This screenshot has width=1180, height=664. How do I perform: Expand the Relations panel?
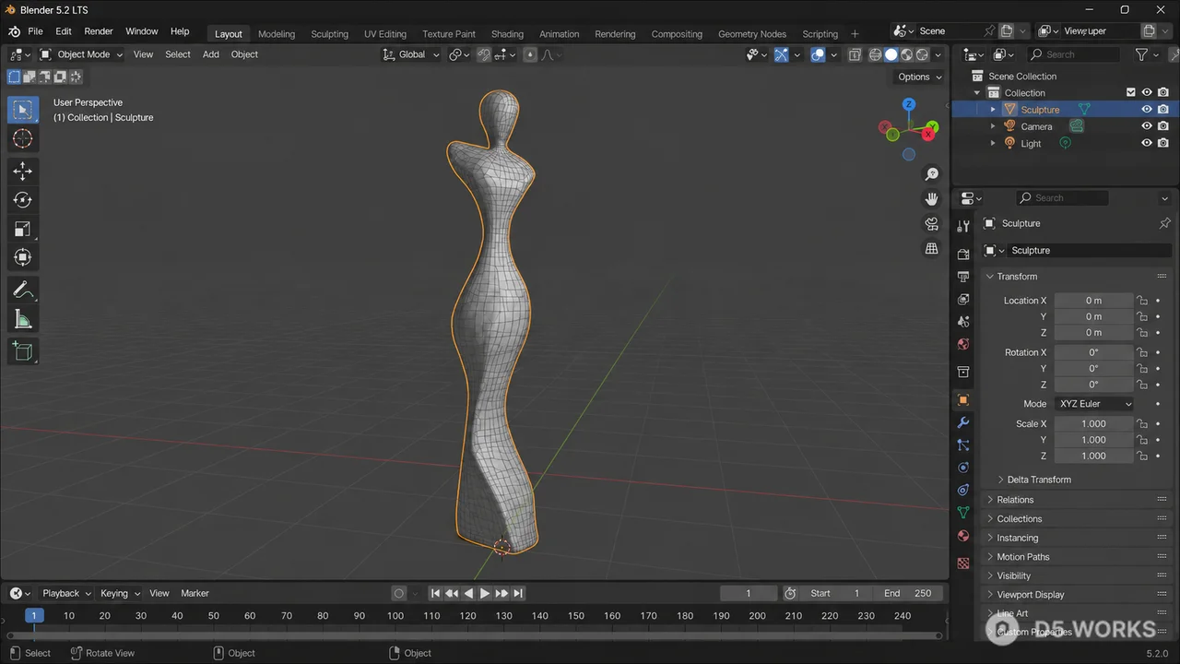(1015, 500)
